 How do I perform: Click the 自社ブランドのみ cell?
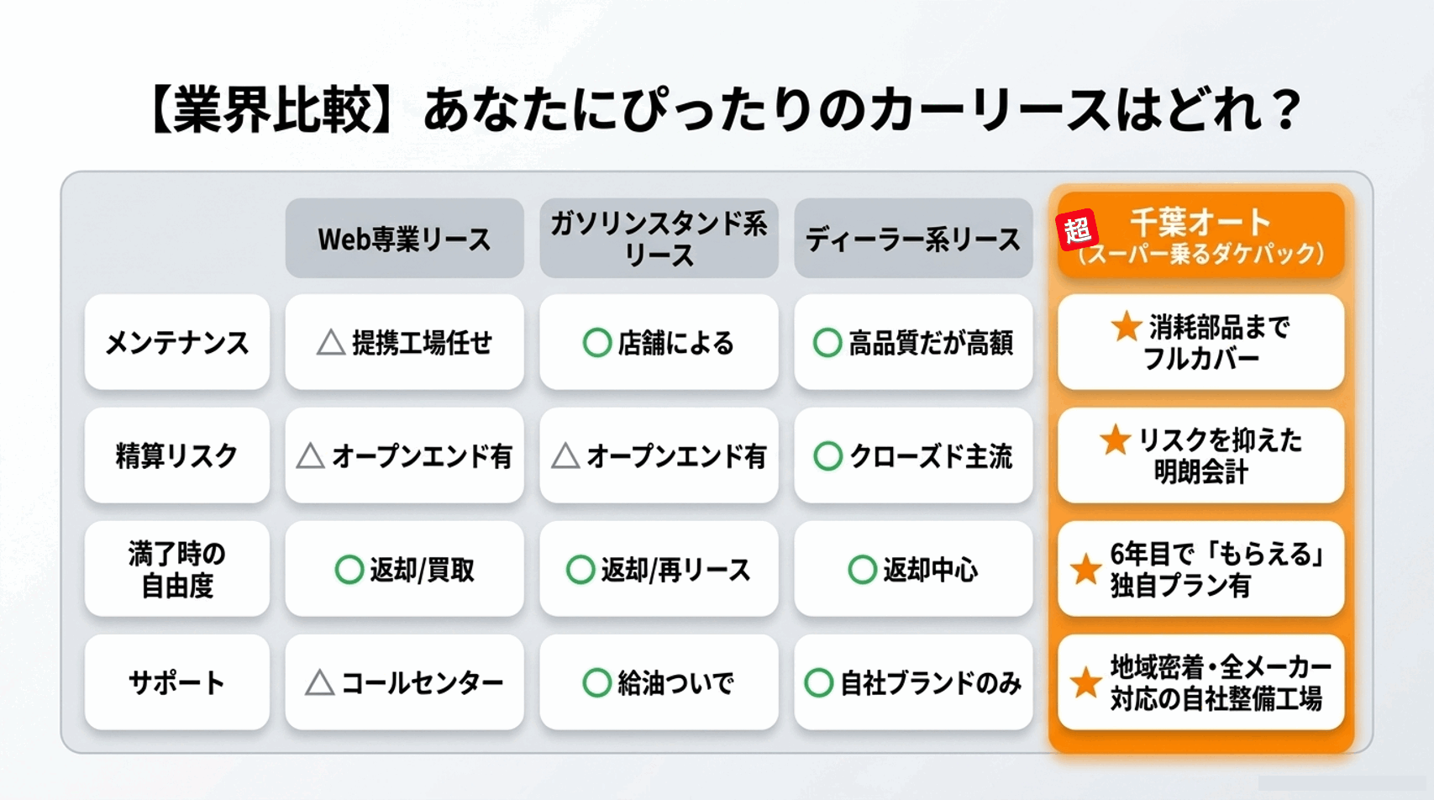pyautogui.click(x=913, y=682)
